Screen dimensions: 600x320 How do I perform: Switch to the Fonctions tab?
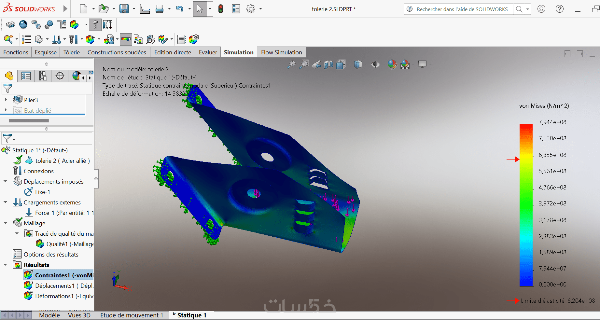(16, 52)
